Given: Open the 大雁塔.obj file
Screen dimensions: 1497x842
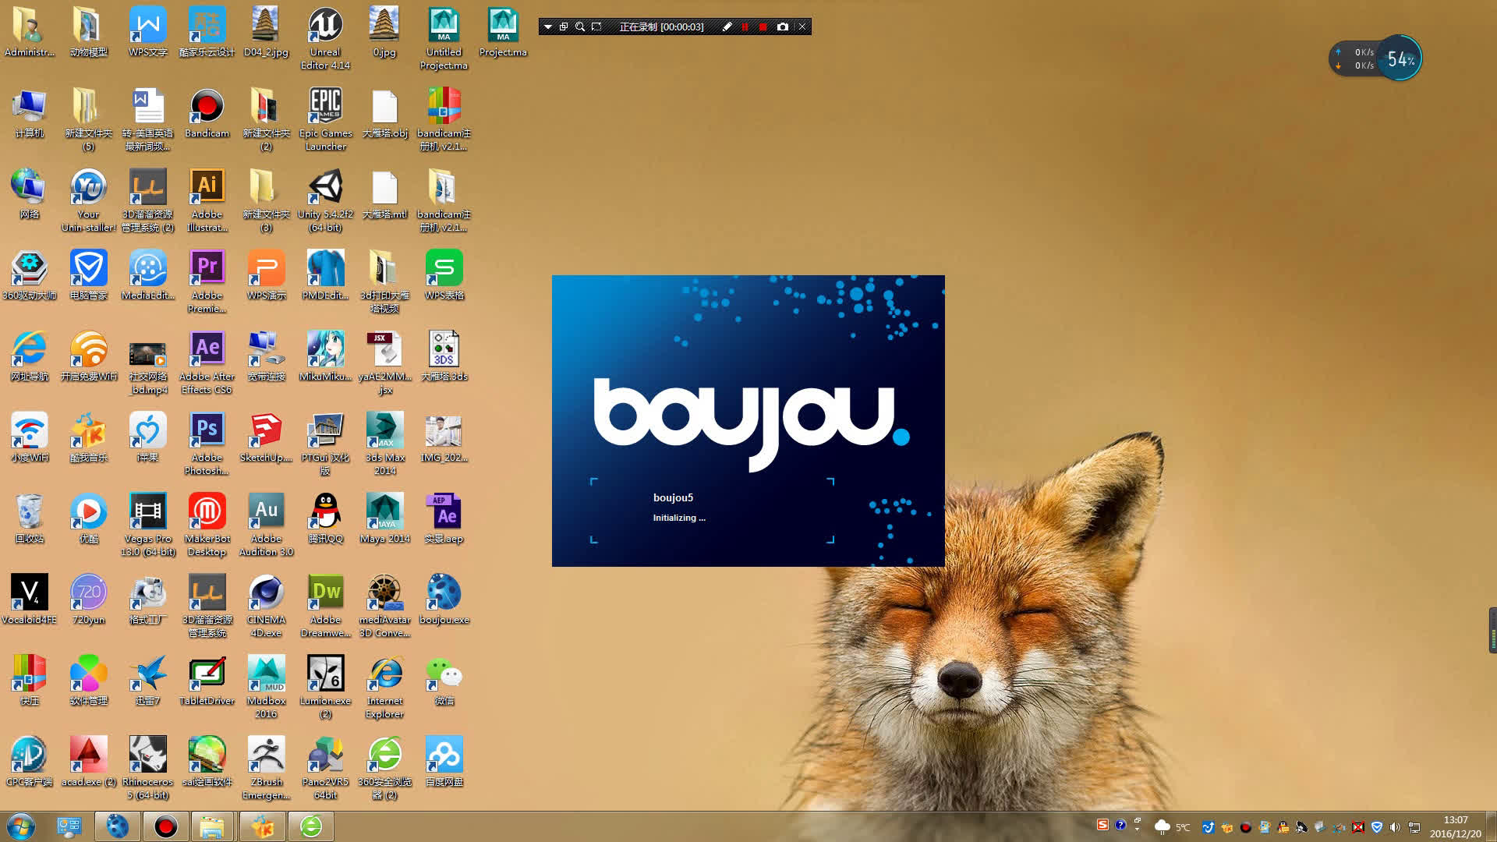Looking at the screenshot, I should pos(384,113).
